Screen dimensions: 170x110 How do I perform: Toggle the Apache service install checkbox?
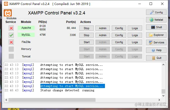(11, 28)
